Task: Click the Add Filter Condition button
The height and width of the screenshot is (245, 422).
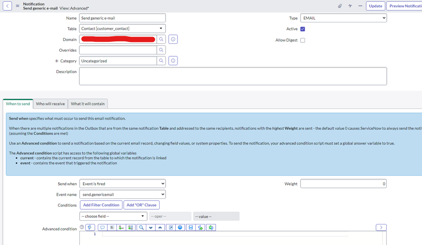Action: (101, 205)
